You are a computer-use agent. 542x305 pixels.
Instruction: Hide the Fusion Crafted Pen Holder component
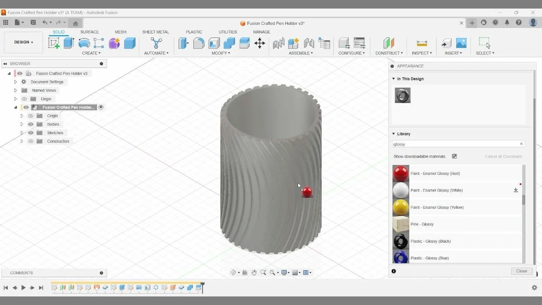(26, 107)
